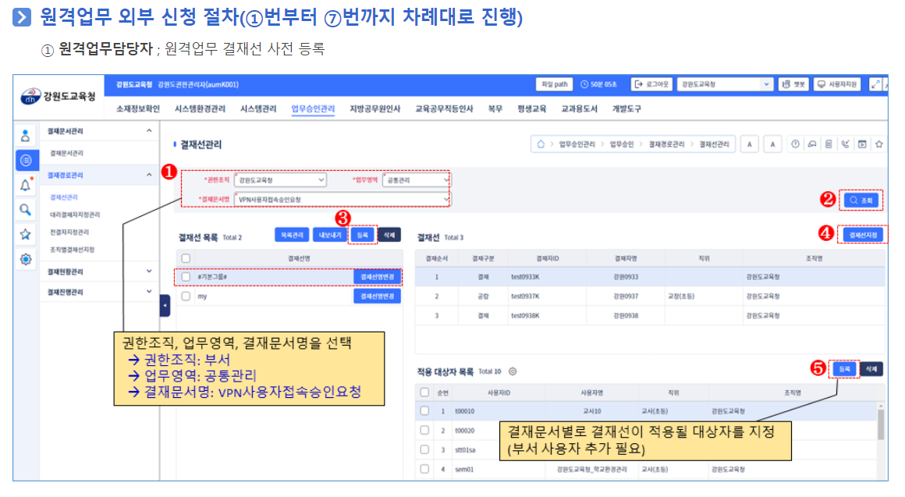The image size is (905, 497).
Task: Click 삭제 button in 결재선 목록
Action: pos(389,235)
